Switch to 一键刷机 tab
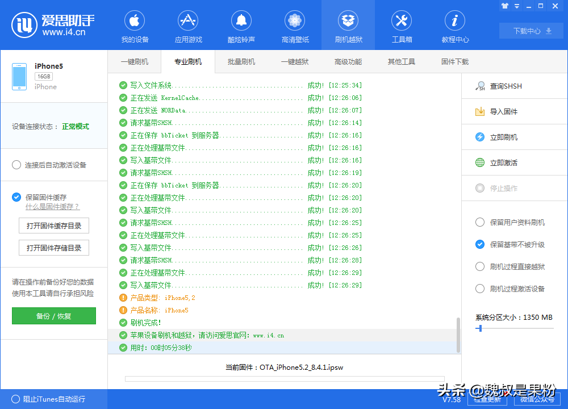The image size is (568, 409). 135,62
